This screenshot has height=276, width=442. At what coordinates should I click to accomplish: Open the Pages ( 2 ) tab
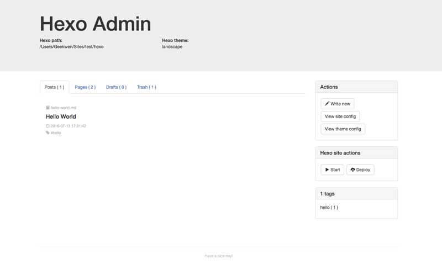(x=85, y=87)
